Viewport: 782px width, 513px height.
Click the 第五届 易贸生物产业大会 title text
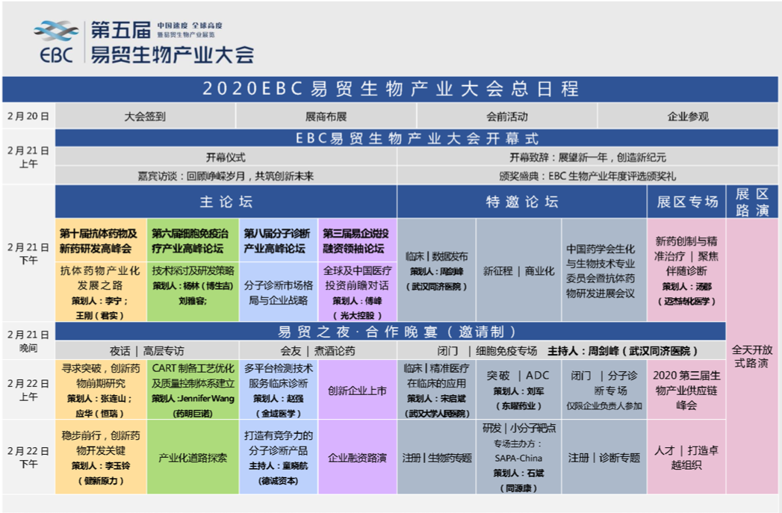pyautogui.click(x=172, y=43)
